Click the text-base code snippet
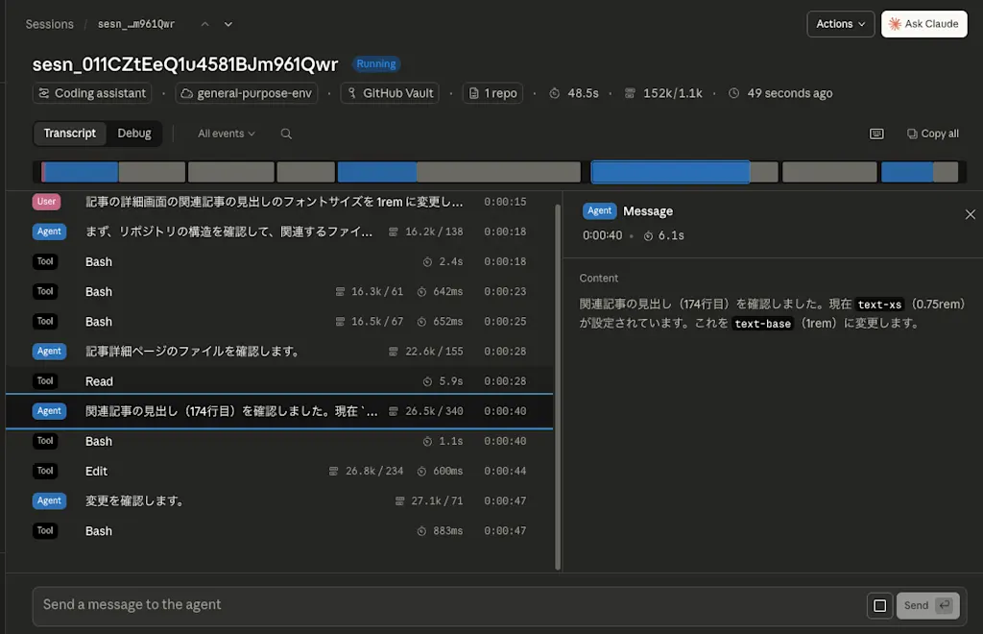983x634 pixels. tap(762, 324)
